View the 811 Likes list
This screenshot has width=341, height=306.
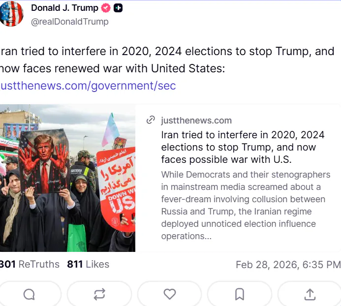(88, 265)
